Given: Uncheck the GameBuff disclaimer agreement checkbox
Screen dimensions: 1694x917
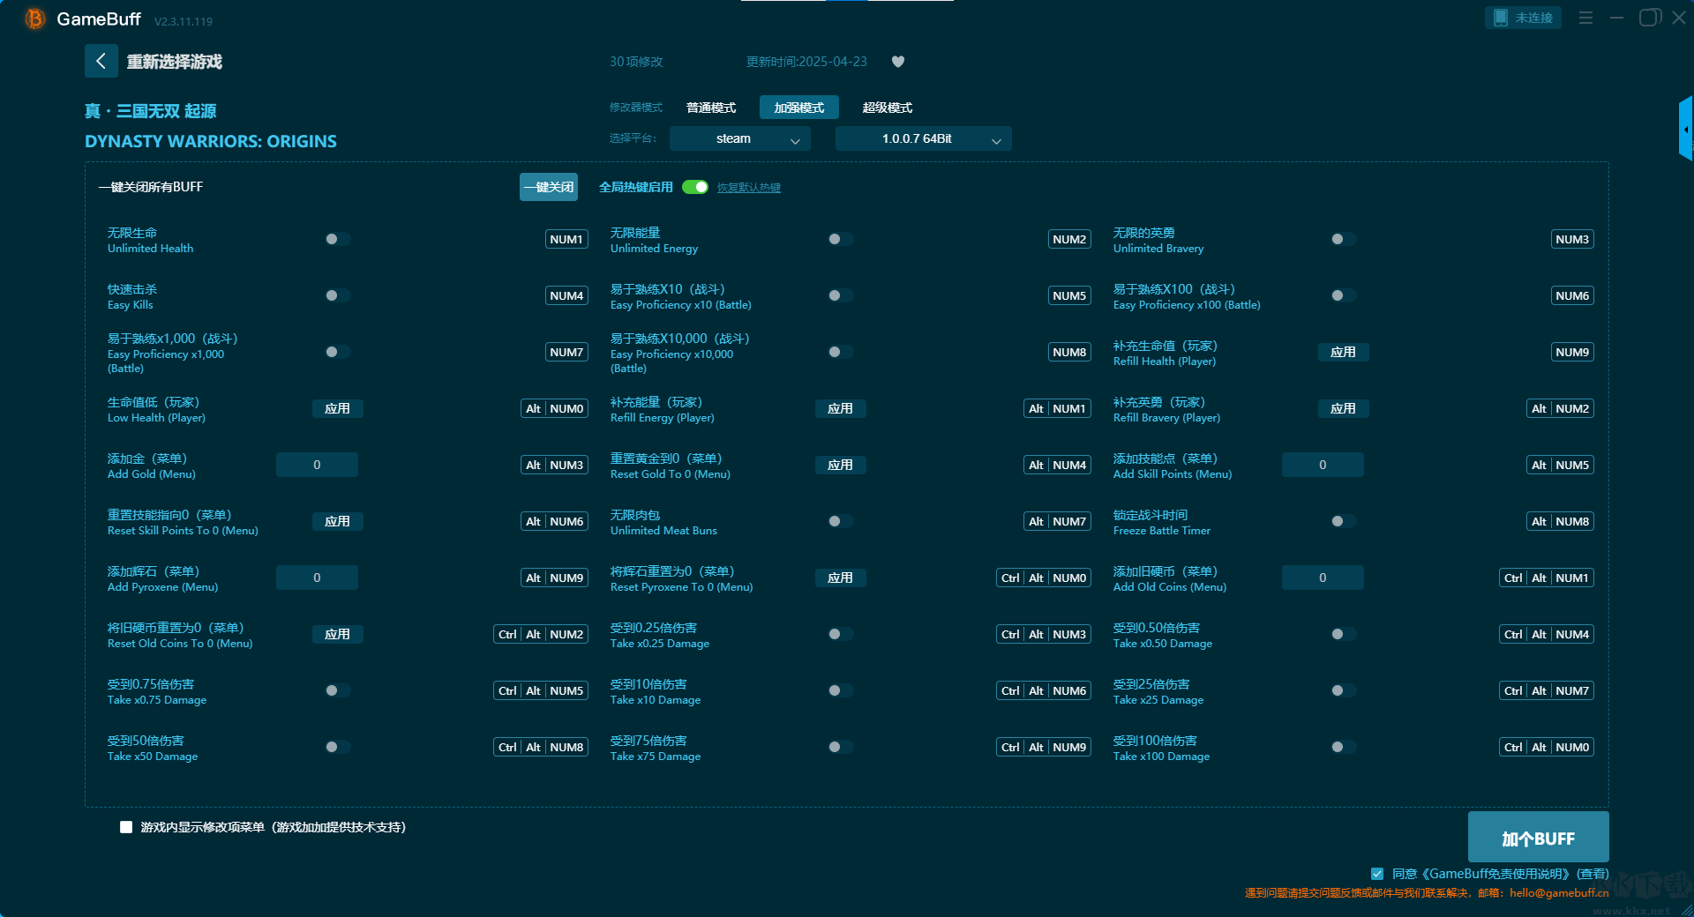Looking at the screenshot, I should [1377, 874].
